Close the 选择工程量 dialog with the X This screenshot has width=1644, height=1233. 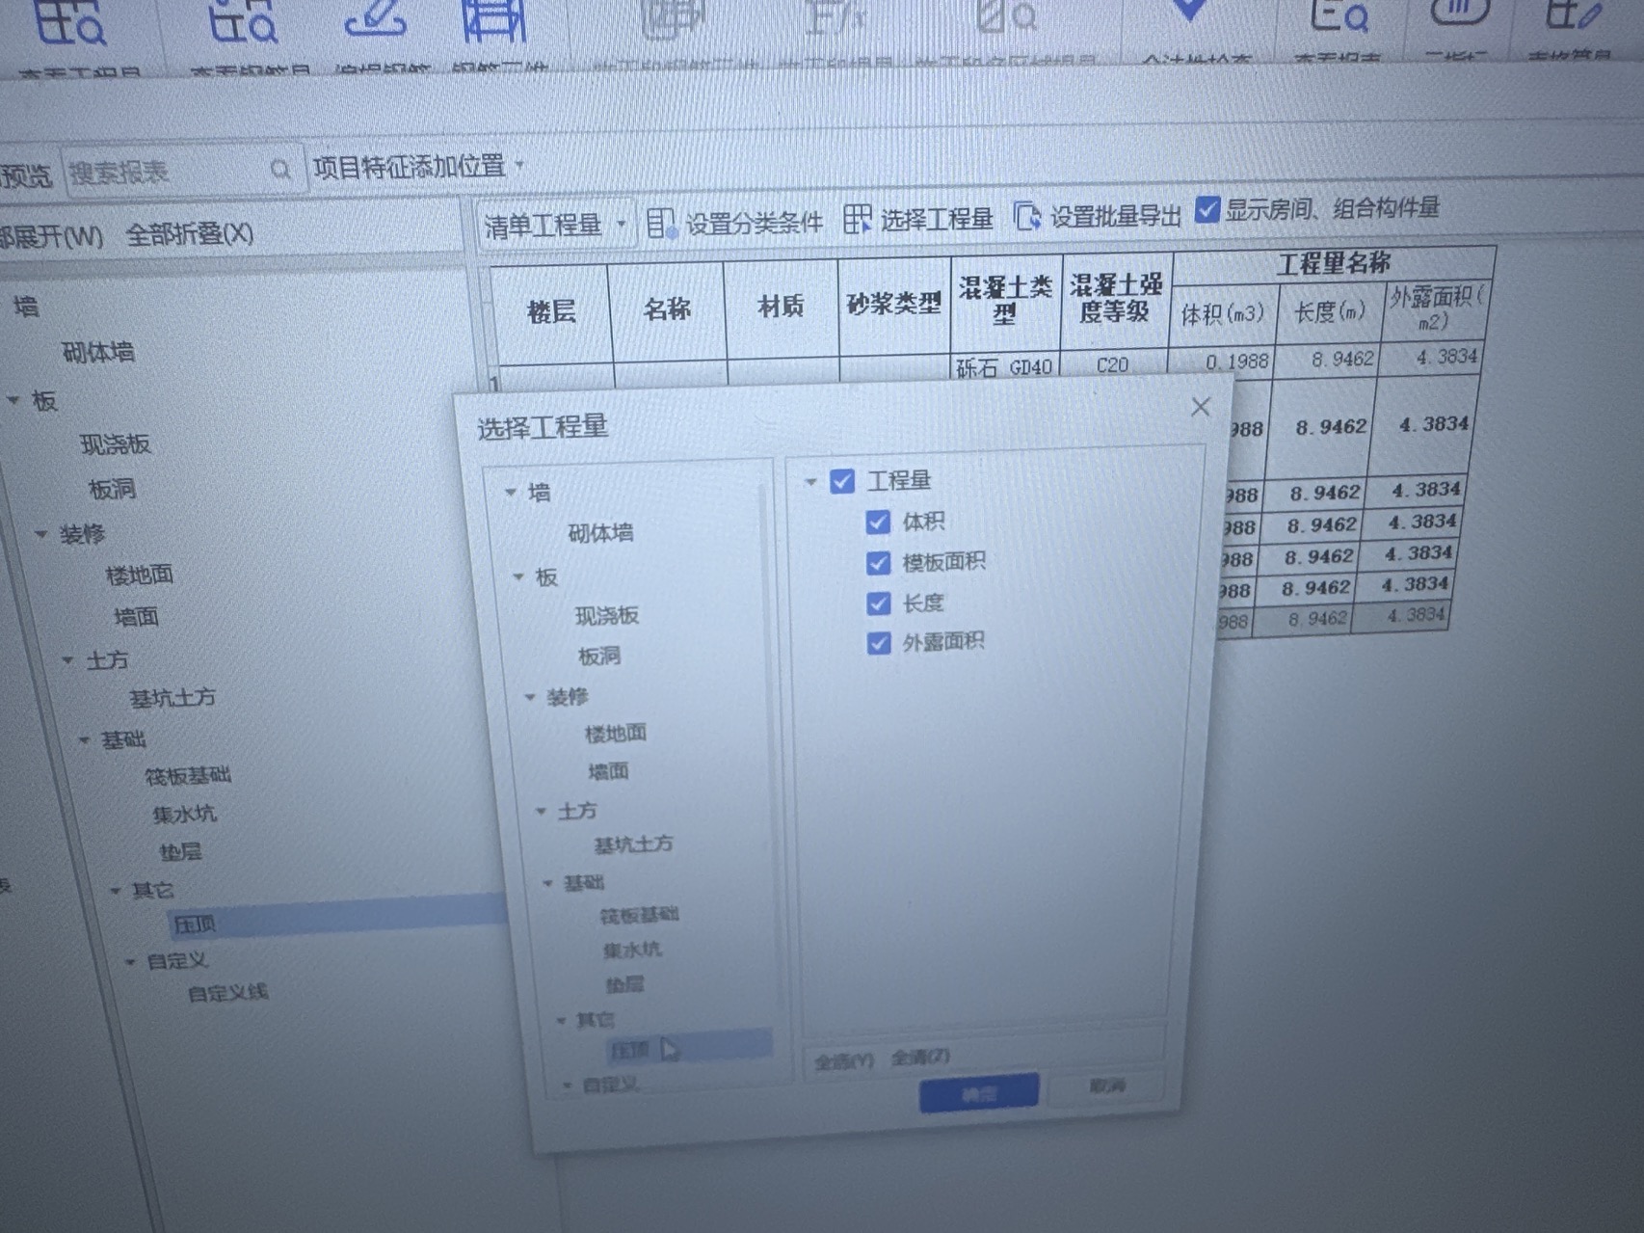pos(1200,407)
